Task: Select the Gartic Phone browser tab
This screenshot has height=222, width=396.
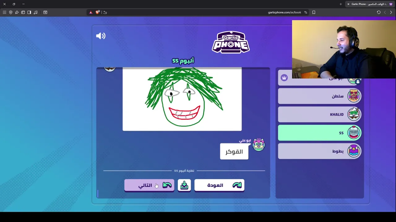Action: pyautogui.click(x=371, y=4)
